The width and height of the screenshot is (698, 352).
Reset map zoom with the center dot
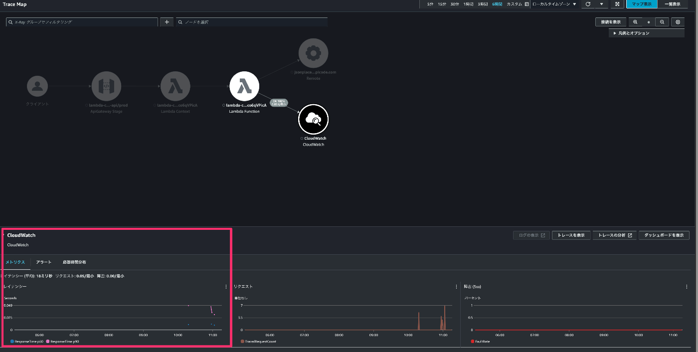(649, 22)
